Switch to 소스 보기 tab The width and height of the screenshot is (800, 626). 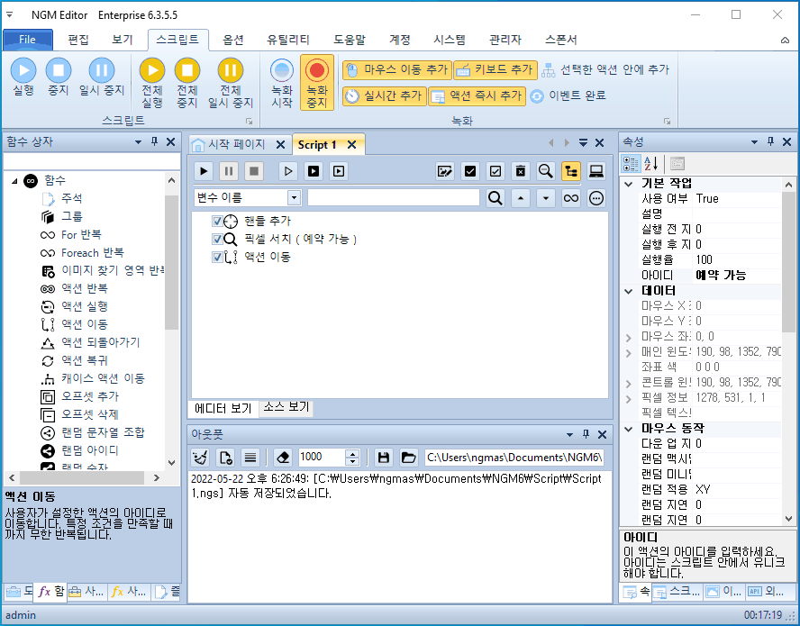[286, 407]
